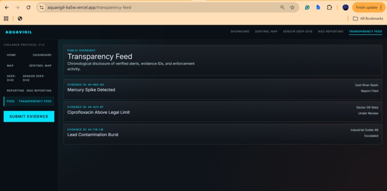Viewport: 387px width, 191px height.
Task: Open DASHBOARD in the top navigation
Action: (240, 32)
